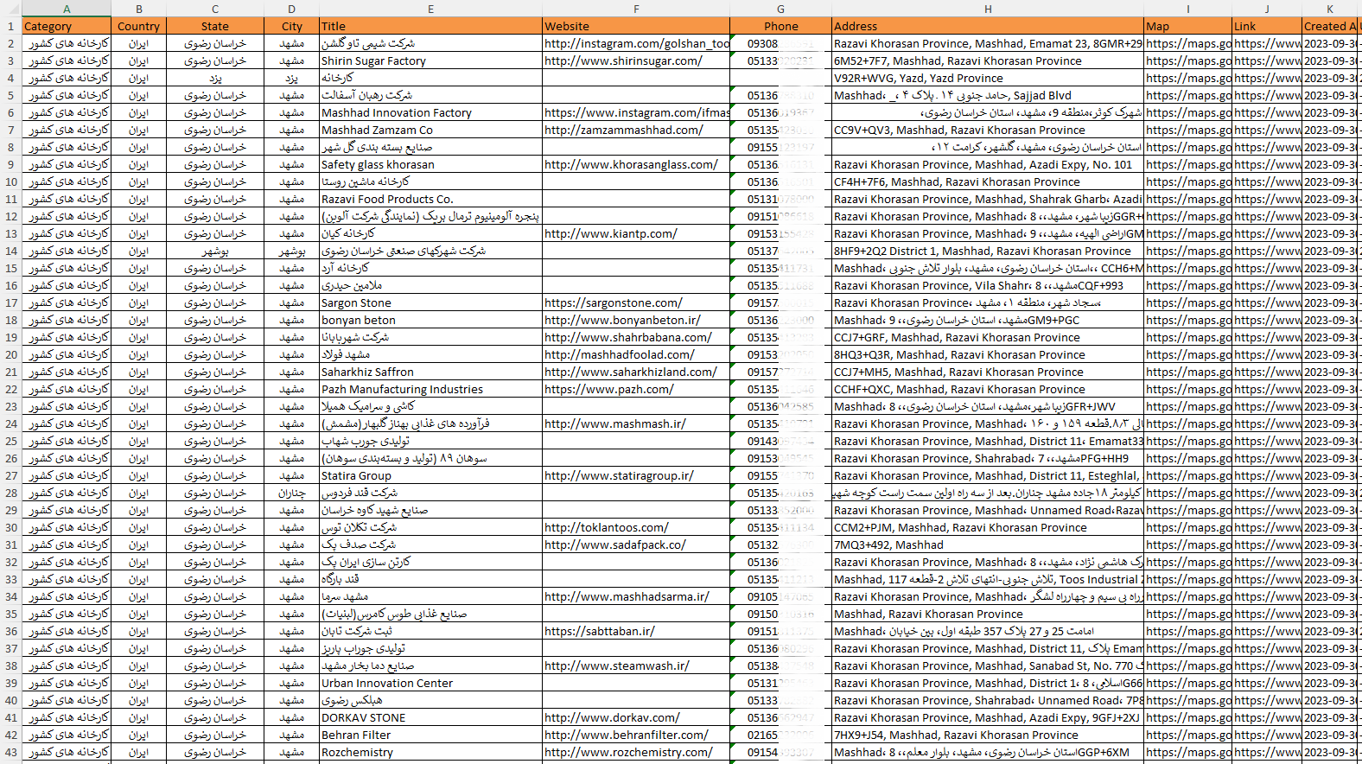Select the 'Phone' header cell
The width and height of the screenshot is (1362, 764).
tap(780, 26)
